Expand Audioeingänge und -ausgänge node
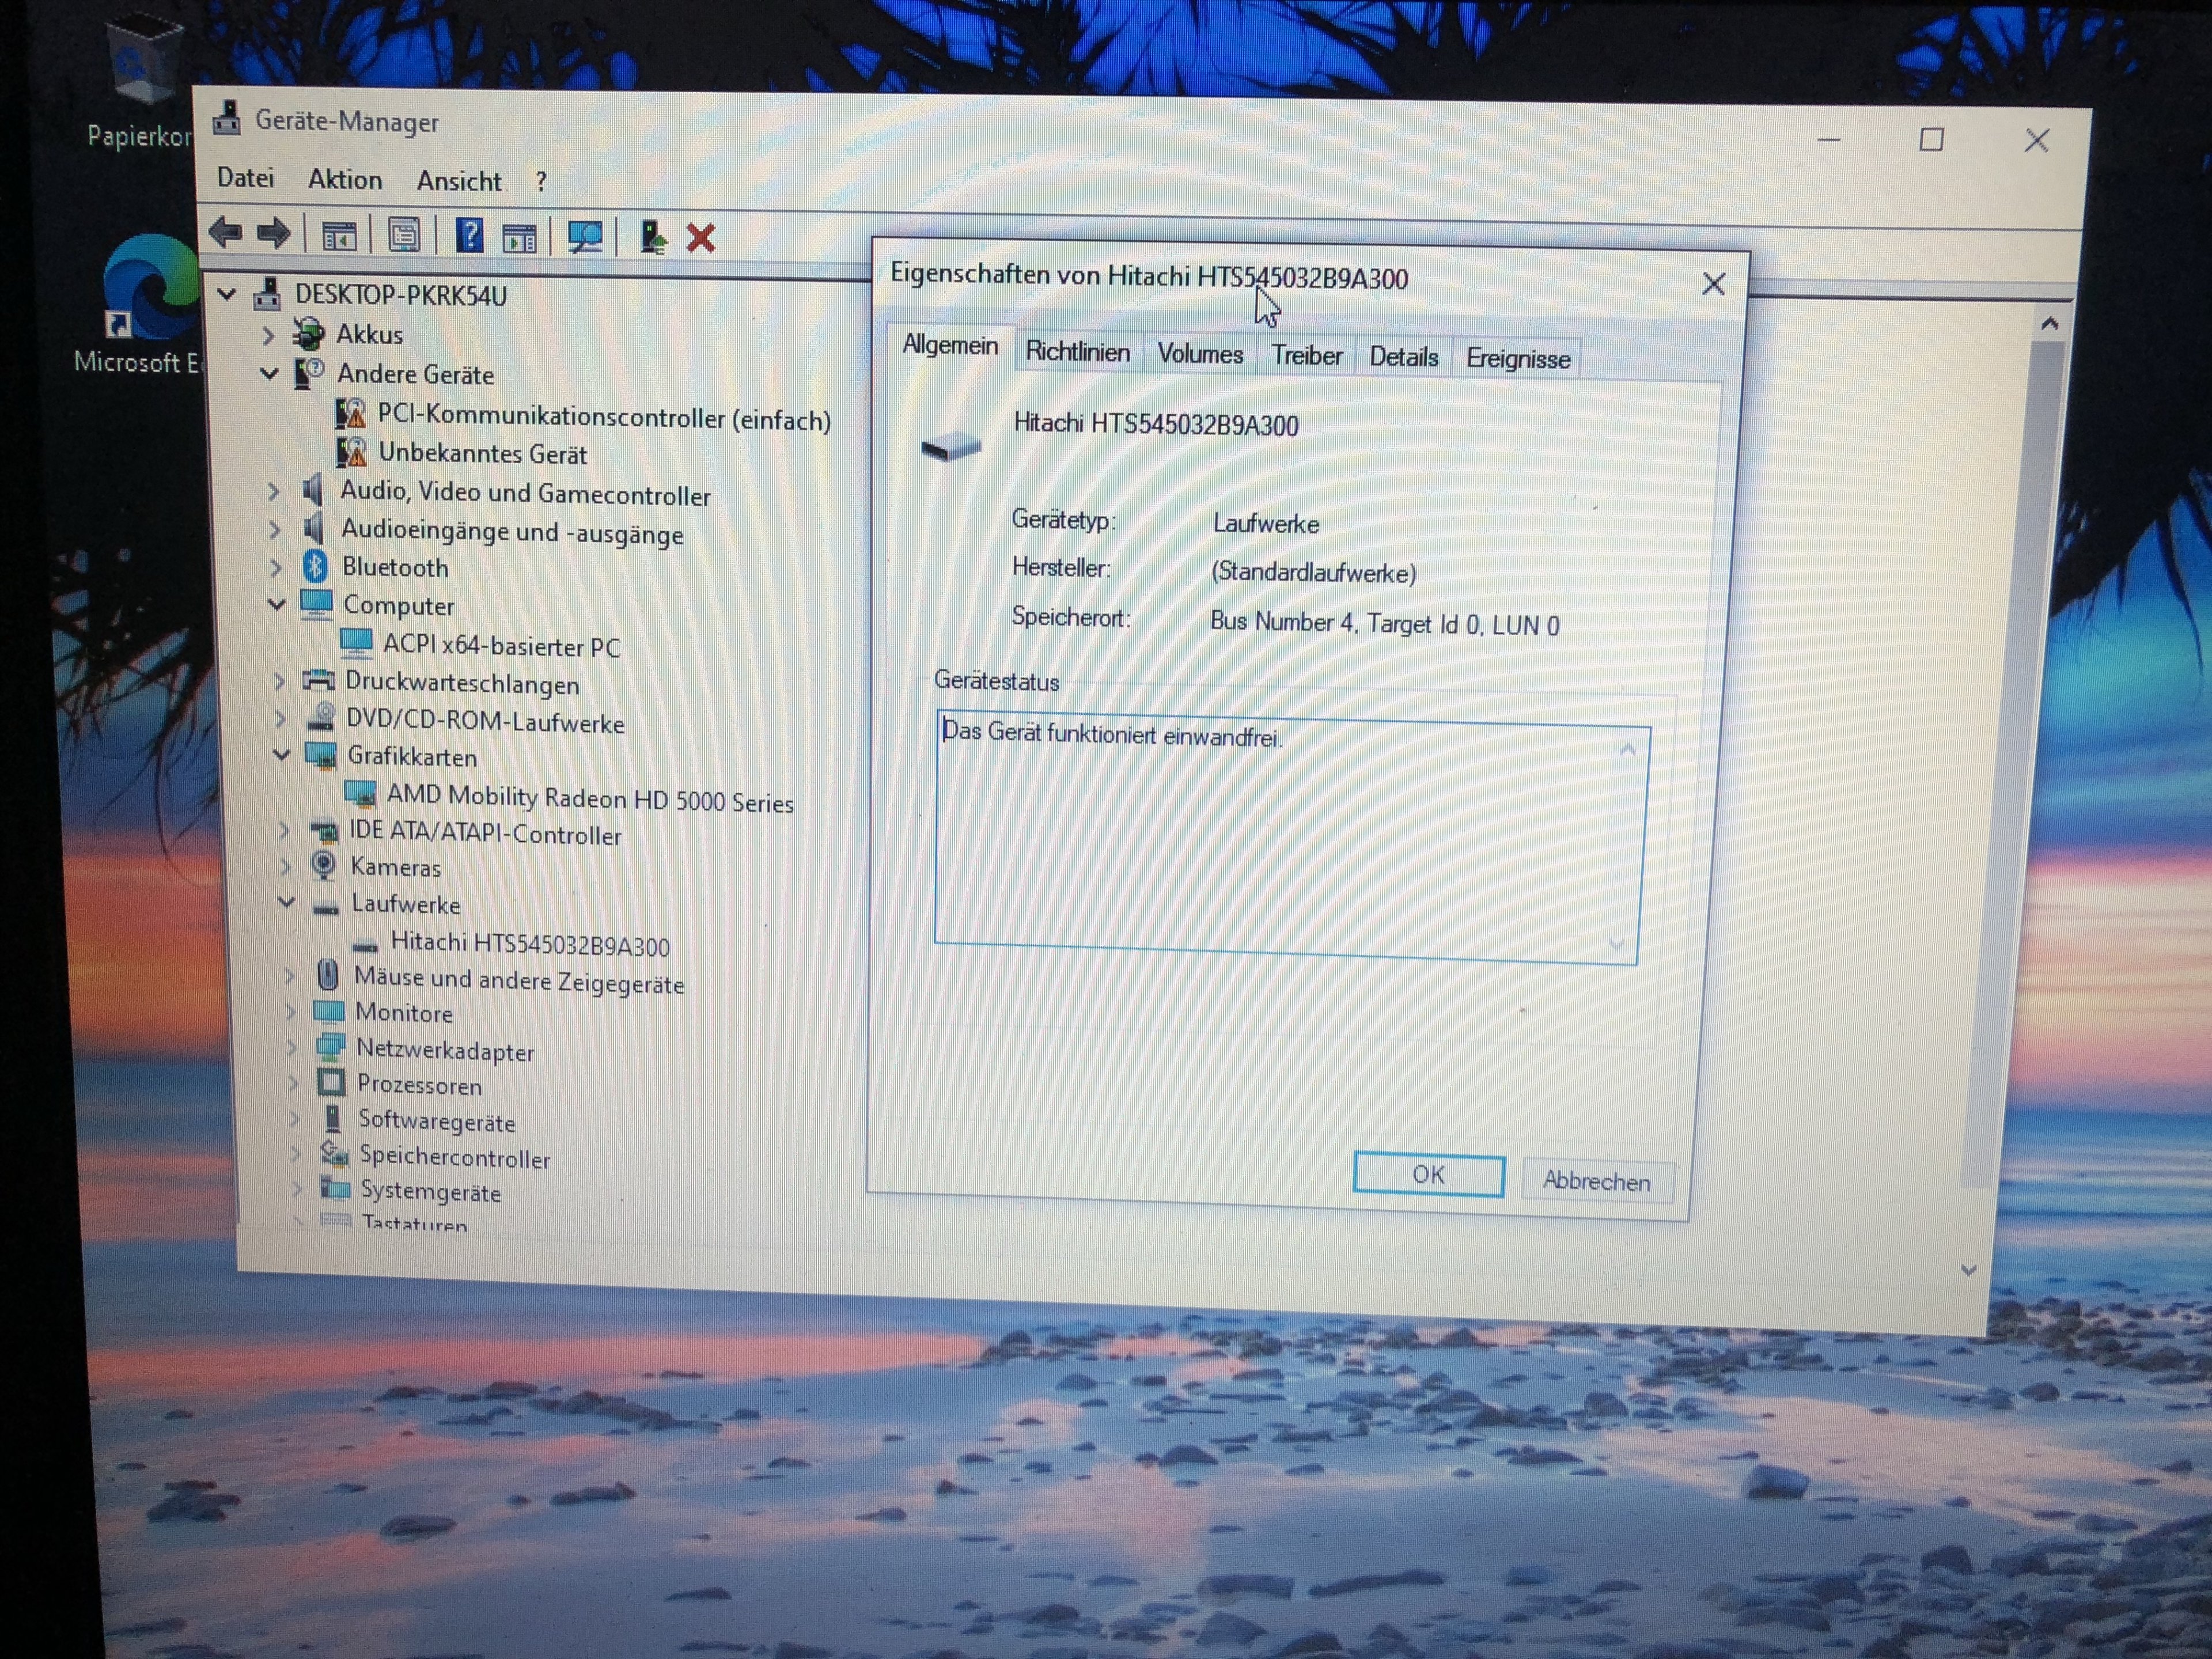The width and height of the screenshot is (2212, 1659). point(275,530)
